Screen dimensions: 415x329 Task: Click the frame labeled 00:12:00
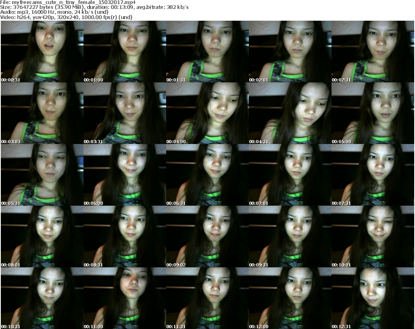(x=290, y=298)
